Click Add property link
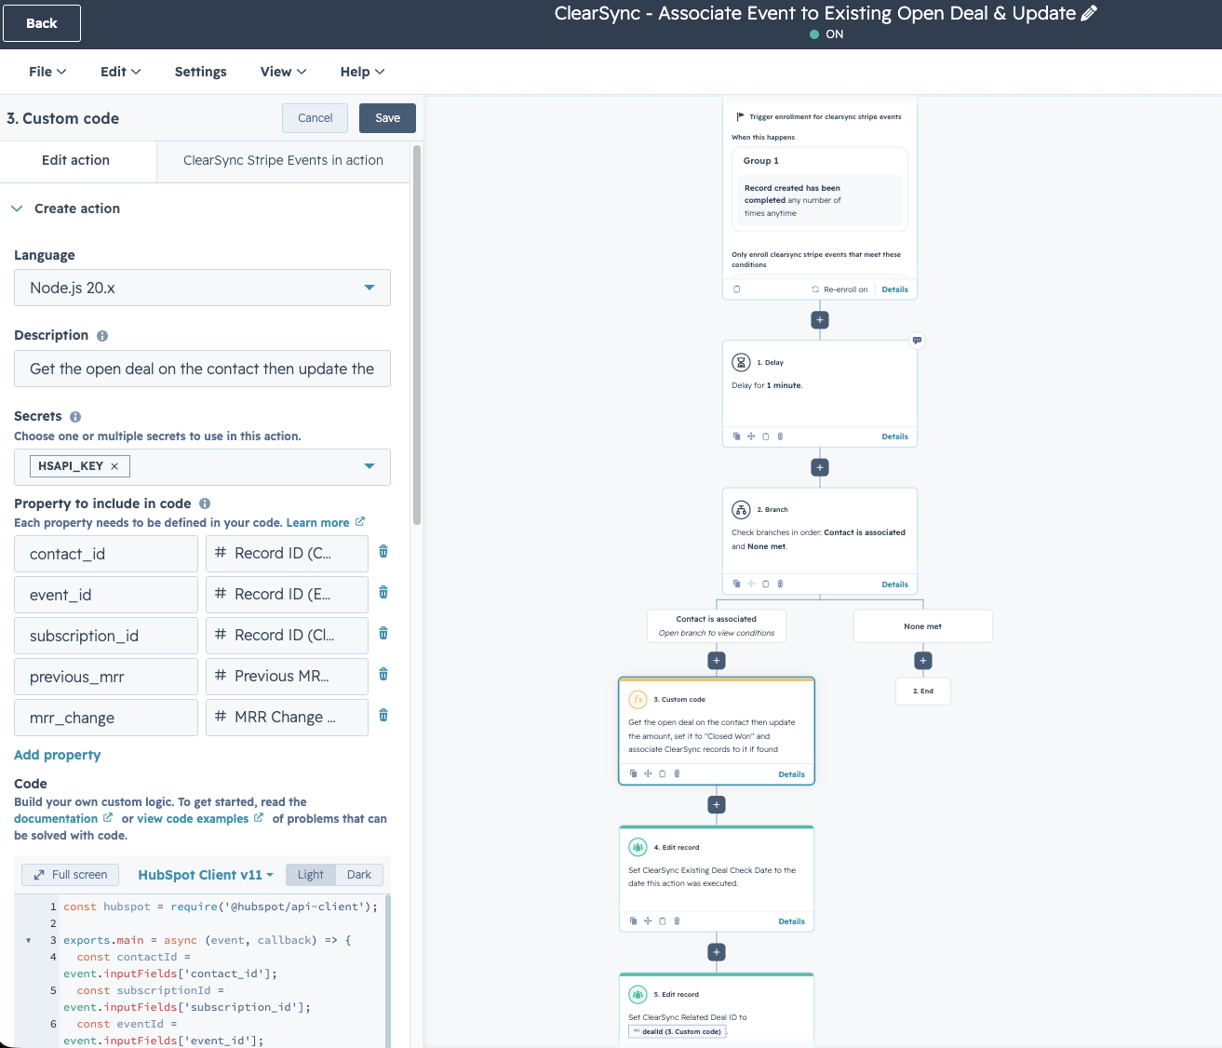 (x=58, y=755)
